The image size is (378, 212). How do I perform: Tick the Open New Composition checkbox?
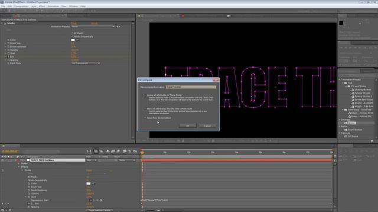point(145,118)
